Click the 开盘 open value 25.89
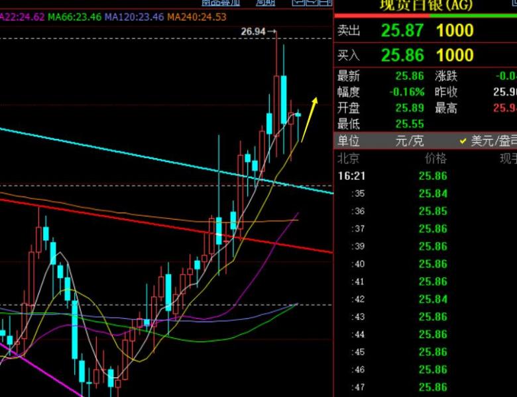517x397 pixels. point(410,108)
